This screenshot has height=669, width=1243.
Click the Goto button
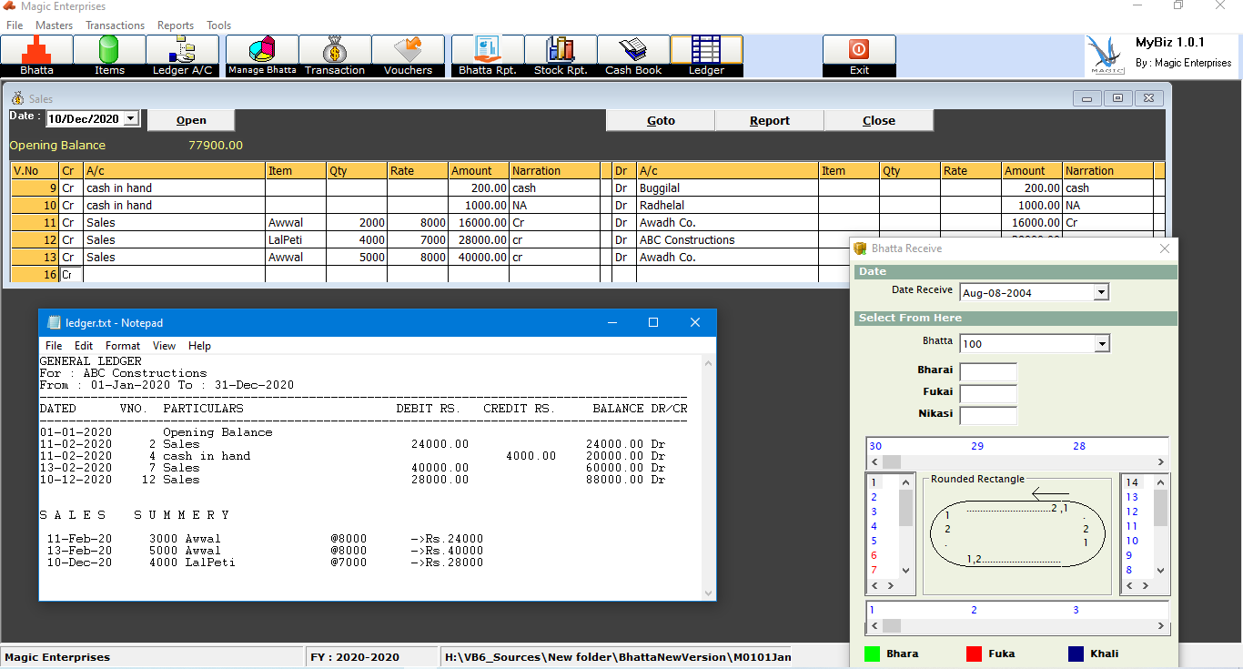[x=661, y=120]
